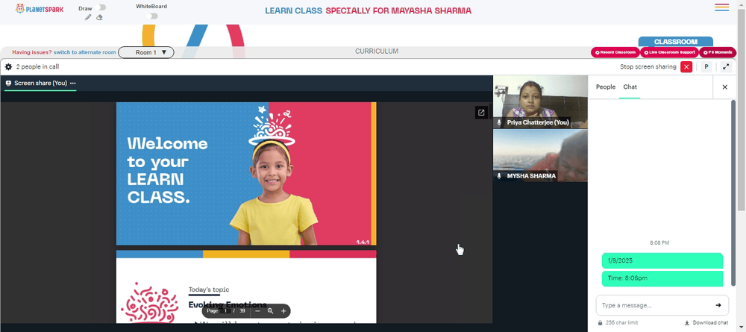Image resolution: width=746 pixels, height=332 pixels.
Task: Pop out the shared screen view
Action: click(481, 113)
